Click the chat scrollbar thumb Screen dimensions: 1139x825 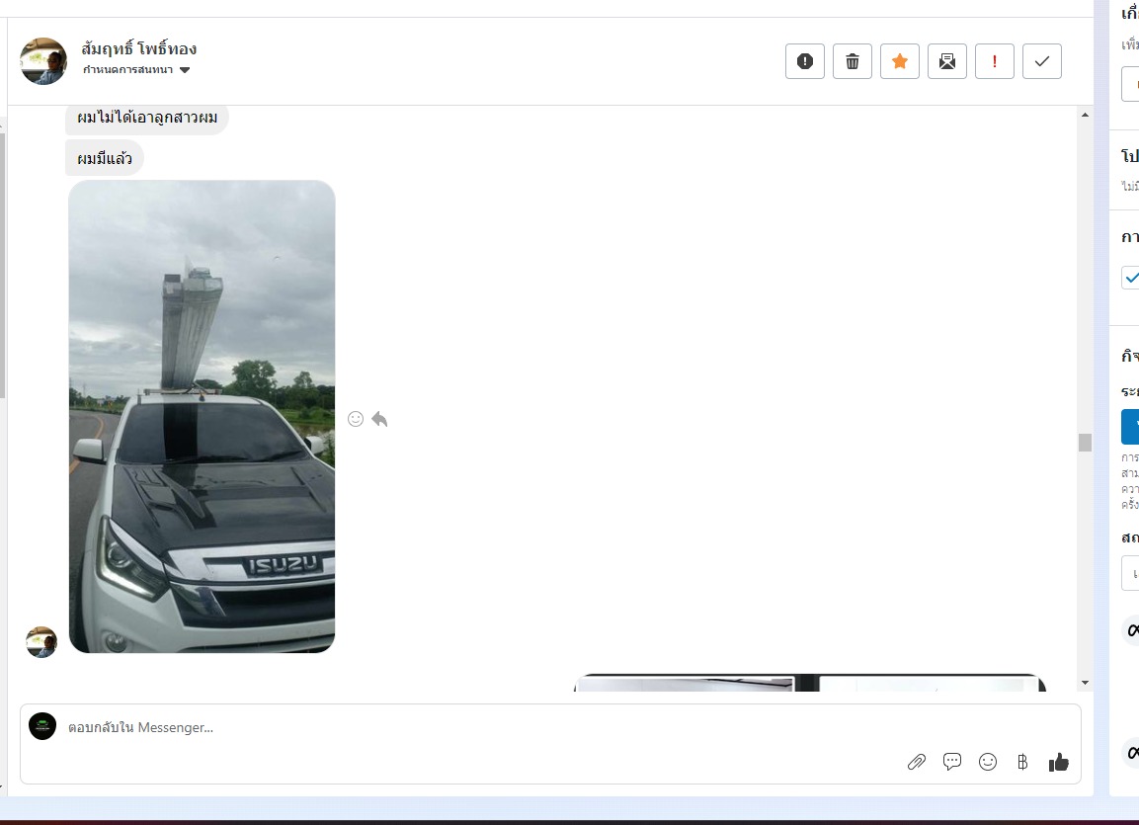(1086, 443)
